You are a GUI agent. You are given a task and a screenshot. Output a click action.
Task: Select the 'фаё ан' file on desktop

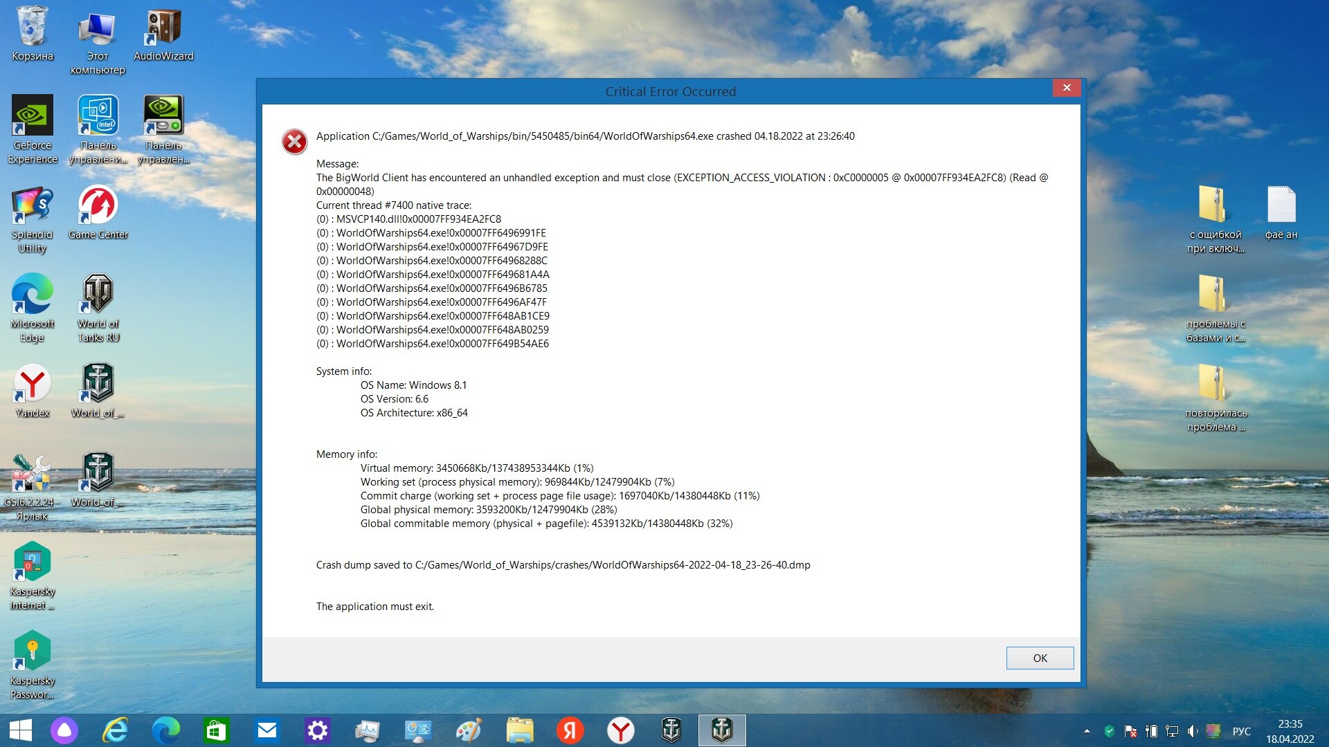1281,212
